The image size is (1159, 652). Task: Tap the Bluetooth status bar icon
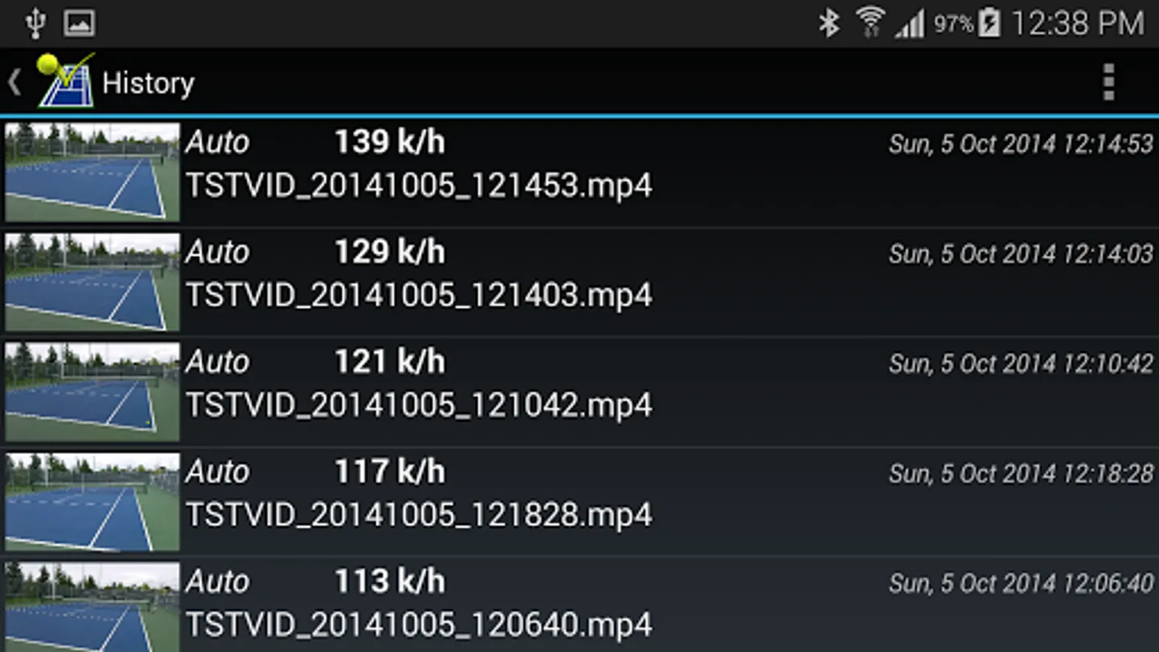tap(829, 23)
